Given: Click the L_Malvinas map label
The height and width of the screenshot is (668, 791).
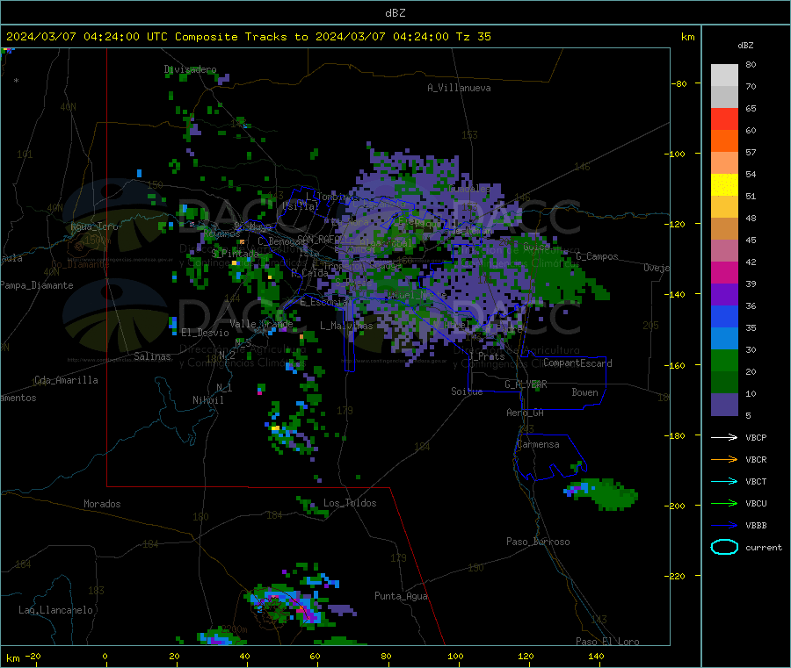Looking at the screenshot, I should tap(346, 326).
